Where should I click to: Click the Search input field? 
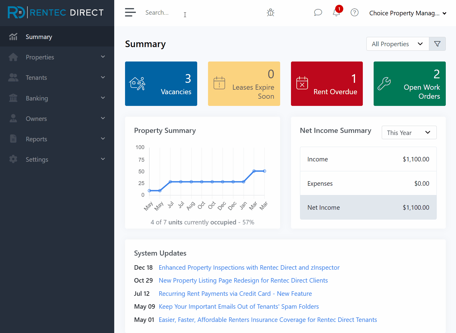[x=162, y=13]
